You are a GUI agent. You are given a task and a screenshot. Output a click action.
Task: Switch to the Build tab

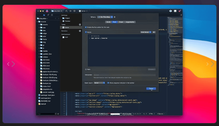[x=109, y=22]
